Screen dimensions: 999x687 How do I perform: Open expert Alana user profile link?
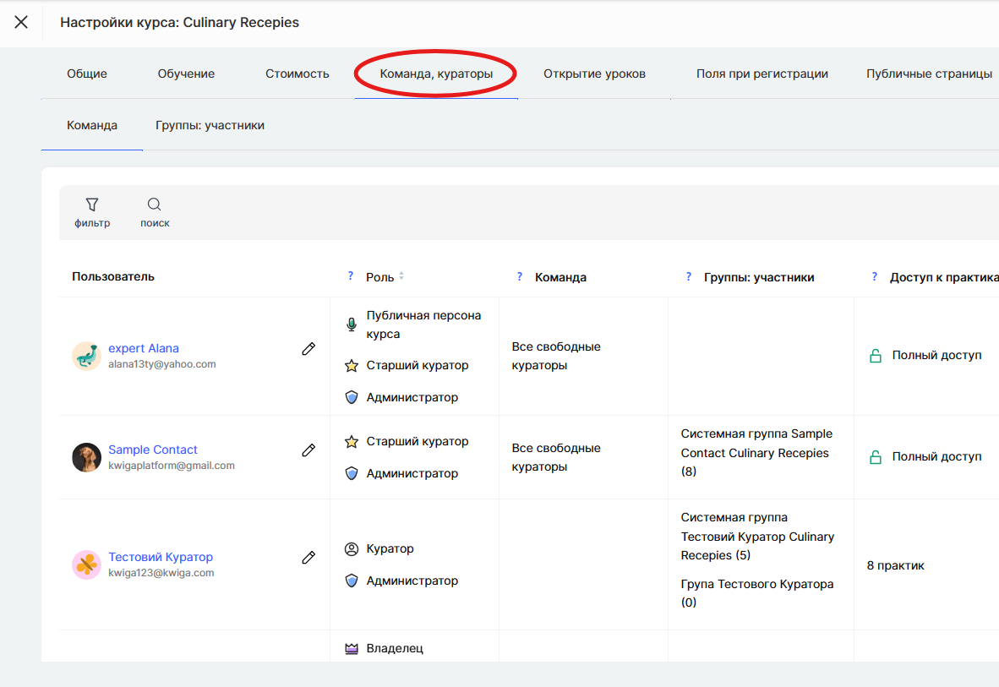coord(144,348)
